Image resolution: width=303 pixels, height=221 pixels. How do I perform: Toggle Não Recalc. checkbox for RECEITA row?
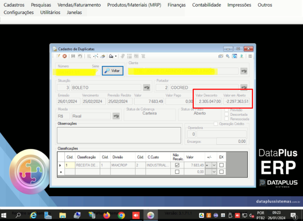[177, 165]
